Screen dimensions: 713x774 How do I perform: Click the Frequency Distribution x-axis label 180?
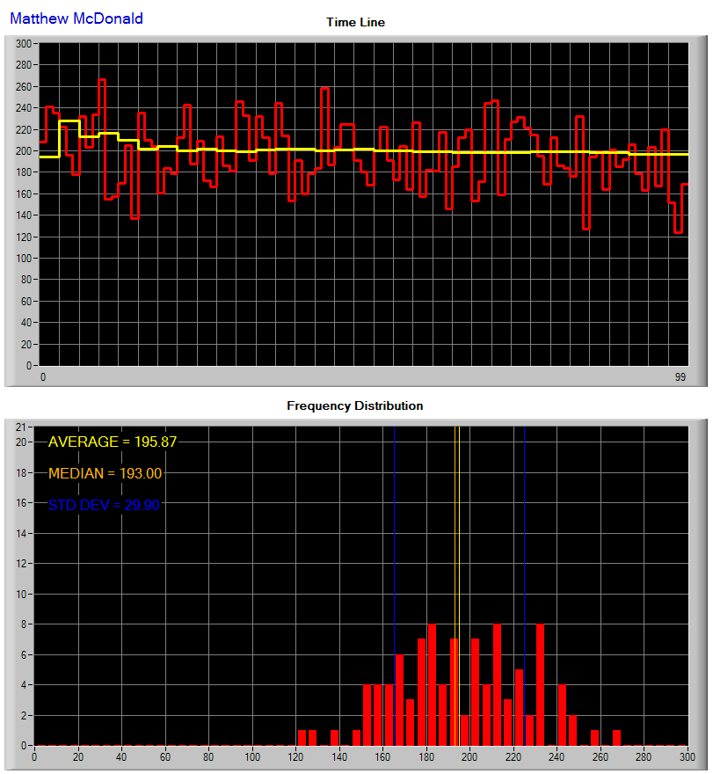click(426, 757)
